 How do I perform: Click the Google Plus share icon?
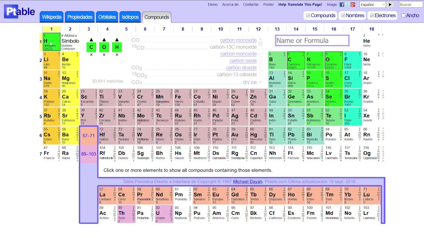pos(353,5)
